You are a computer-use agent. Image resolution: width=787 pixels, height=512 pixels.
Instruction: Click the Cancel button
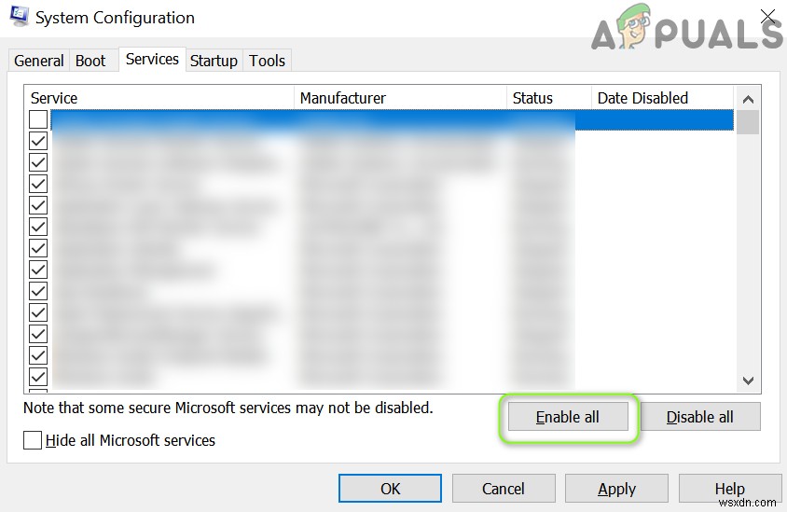click(x=504, y=489)
